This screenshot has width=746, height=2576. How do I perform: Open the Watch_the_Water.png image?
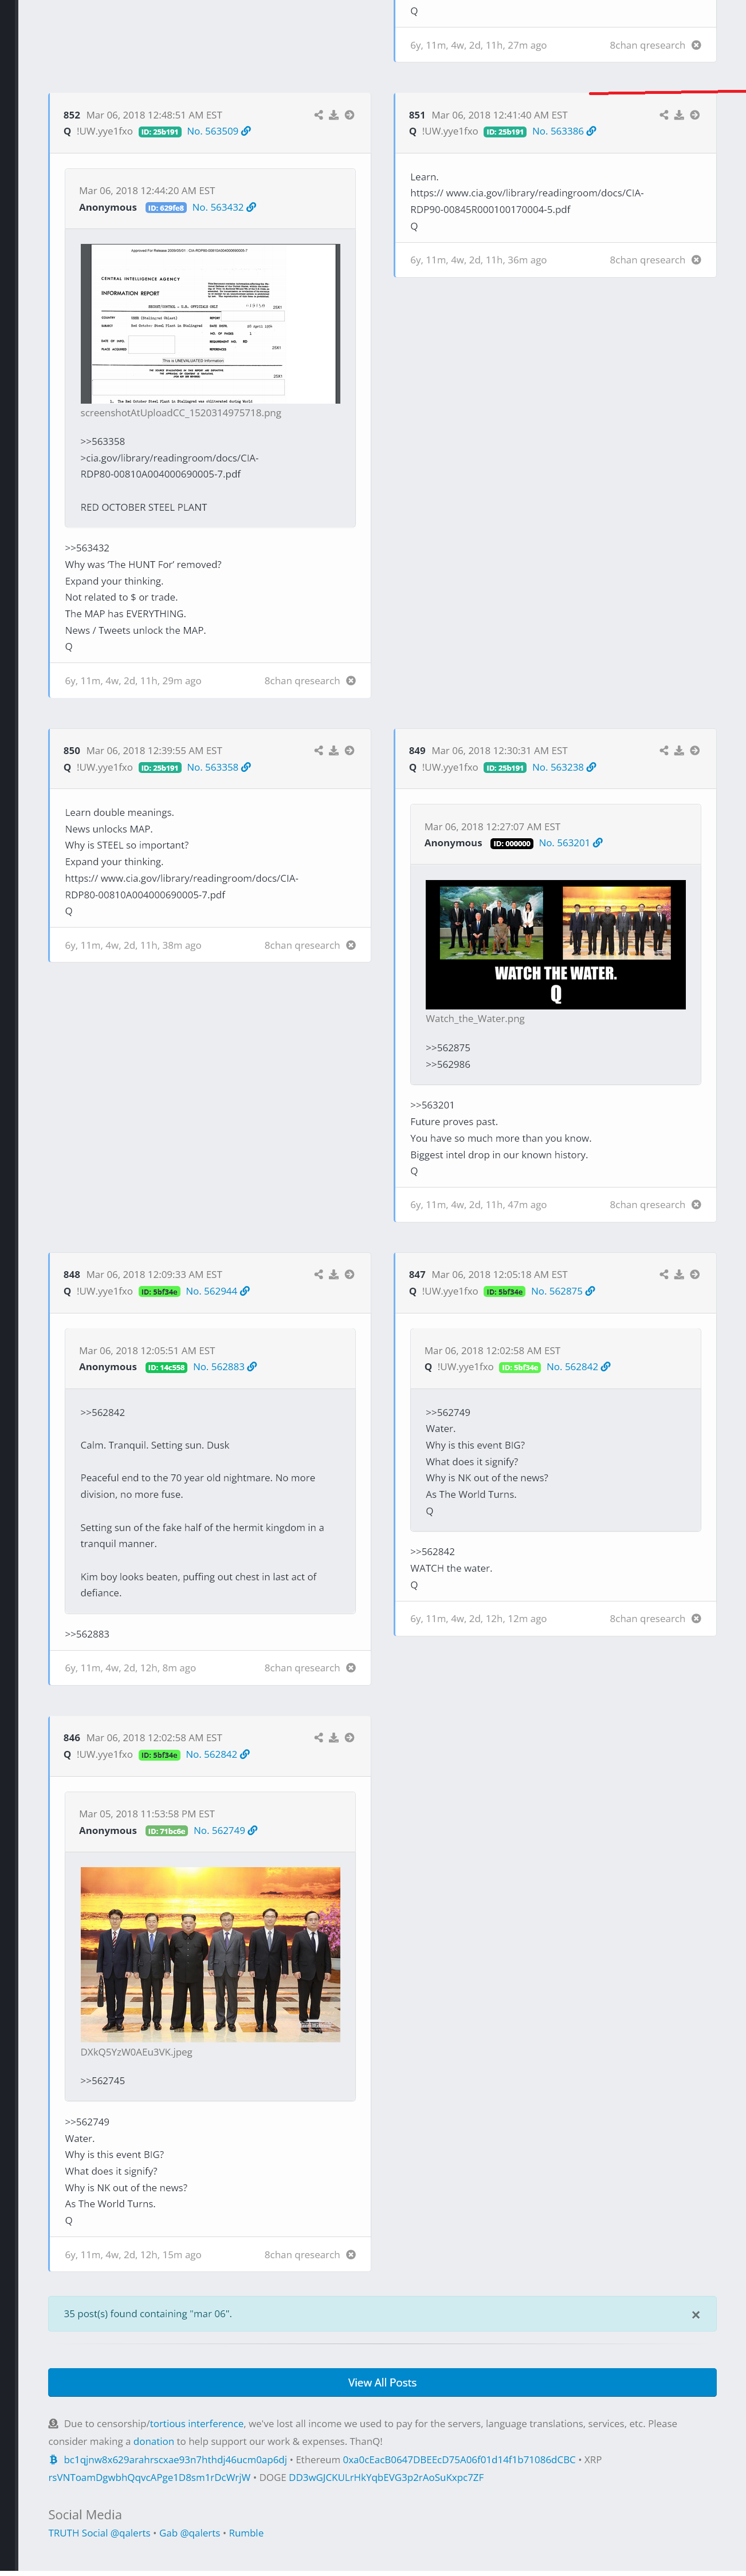556,944
